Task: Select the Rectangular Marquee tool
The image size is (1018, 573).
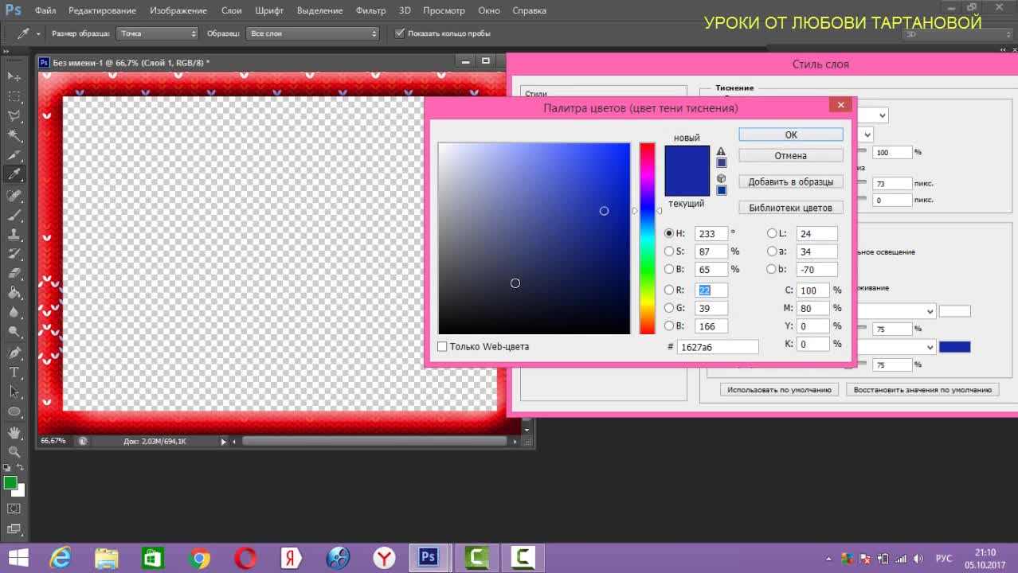Action: [14, 96]
